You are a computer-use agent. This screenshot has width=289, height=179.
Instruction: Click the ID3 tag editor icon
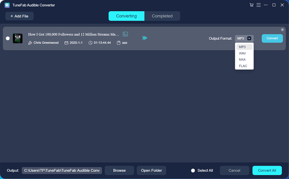tap(125, 34)
